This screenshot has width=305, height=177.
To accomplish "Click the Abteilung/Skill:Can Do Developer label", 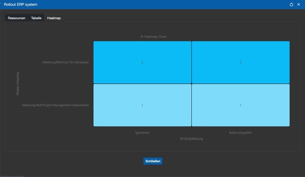I will [66, 62].
